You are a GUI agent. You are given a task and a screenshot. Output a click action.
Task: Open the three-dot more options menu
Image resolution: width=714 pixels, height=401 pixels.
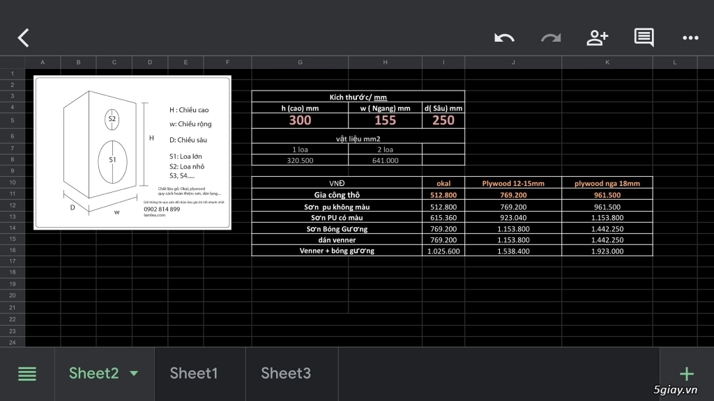coord(690,38)
